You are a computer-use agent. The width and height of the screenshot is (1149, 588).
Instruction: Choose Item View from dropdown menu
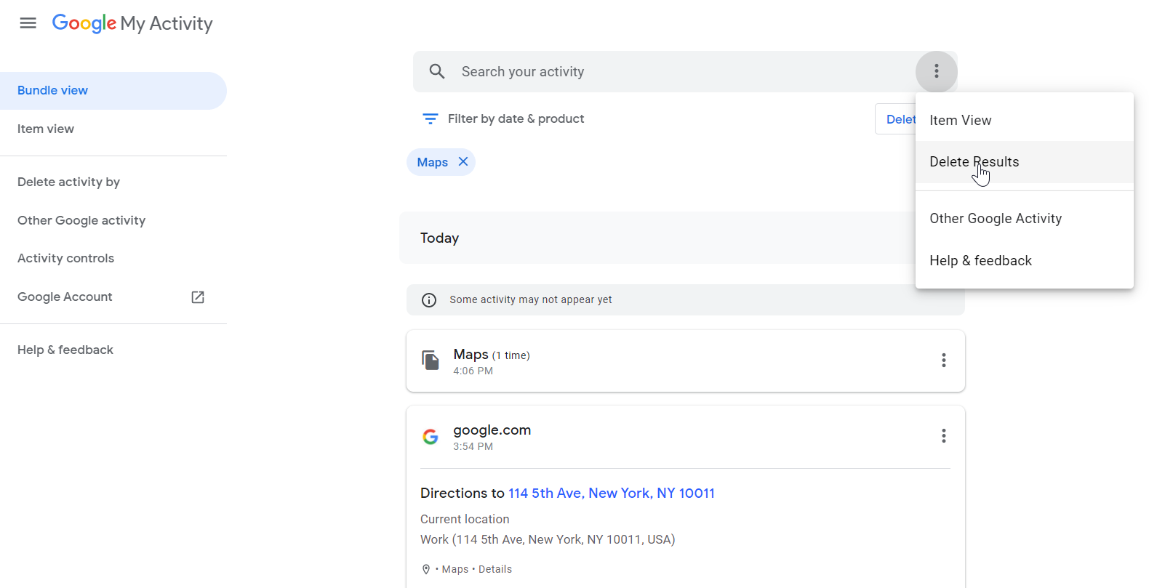1025,120
